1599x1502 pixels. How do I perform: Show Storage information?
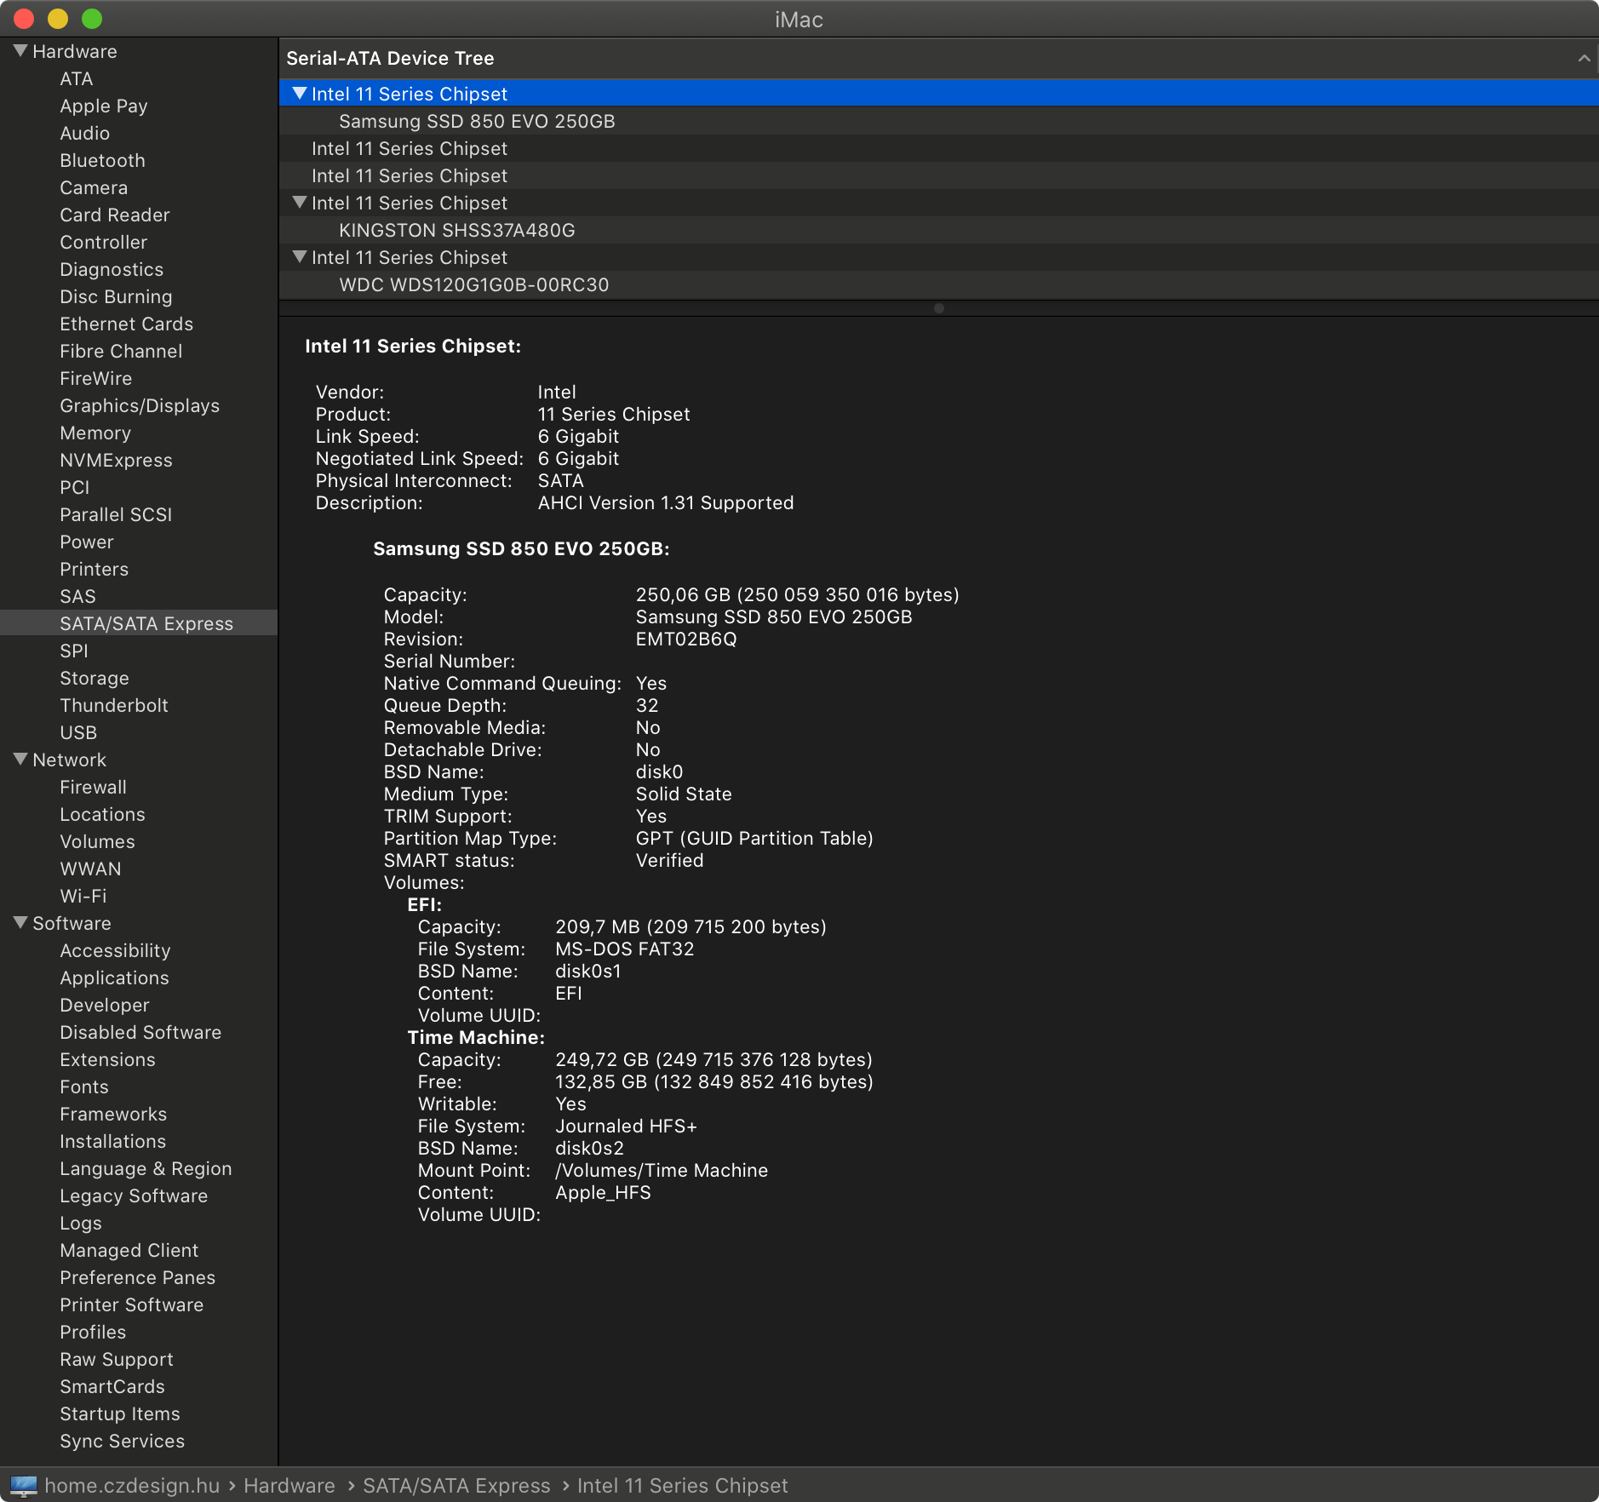(95, 678)
